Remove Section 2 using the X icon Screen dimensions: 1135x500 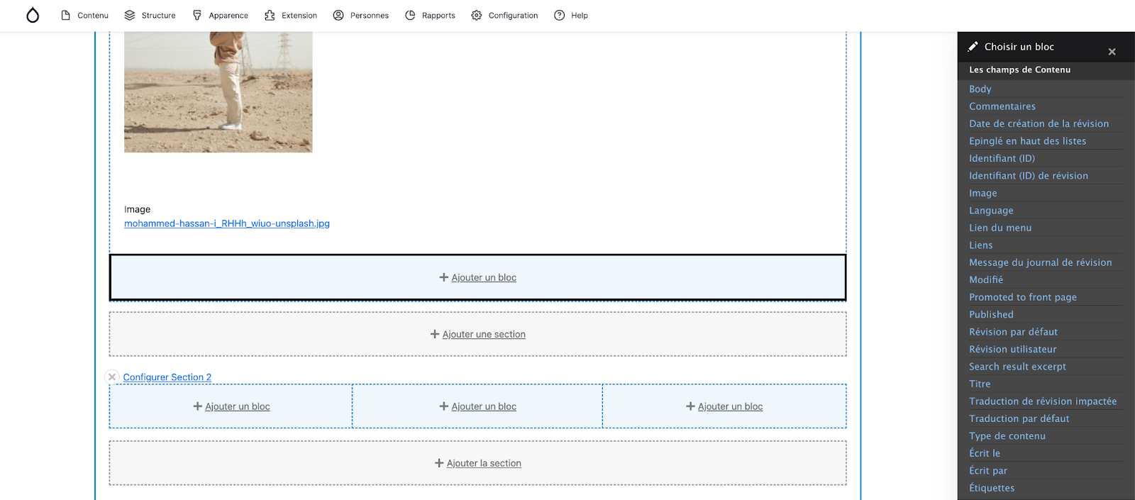click(x=112, y=377)
